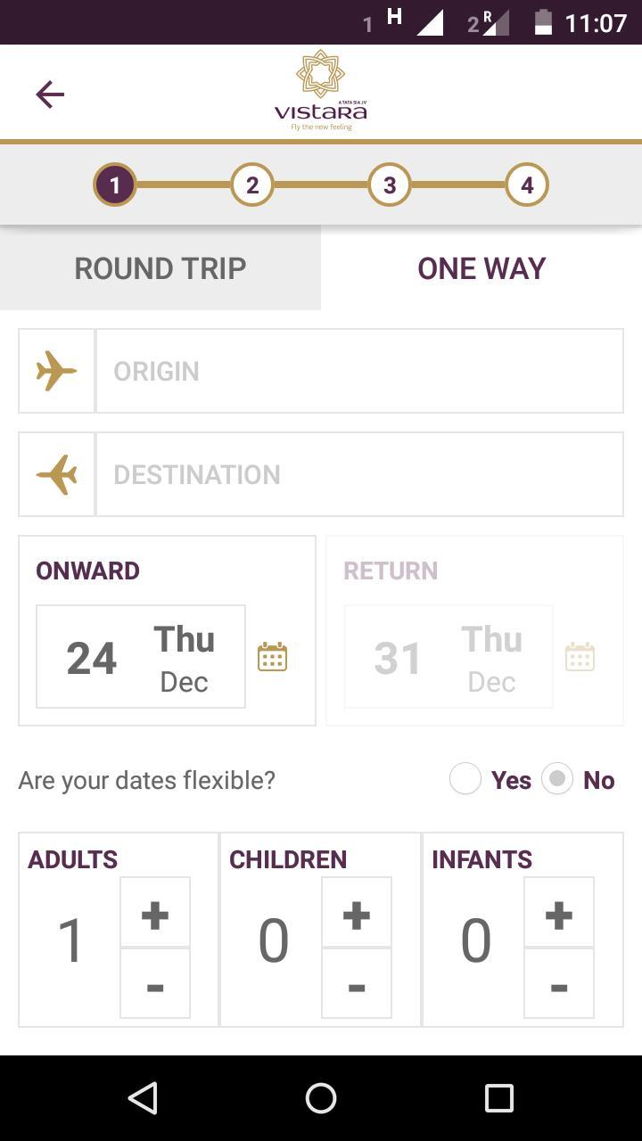
Task: Select Yes for flexible dates
Action: point(465,779)
